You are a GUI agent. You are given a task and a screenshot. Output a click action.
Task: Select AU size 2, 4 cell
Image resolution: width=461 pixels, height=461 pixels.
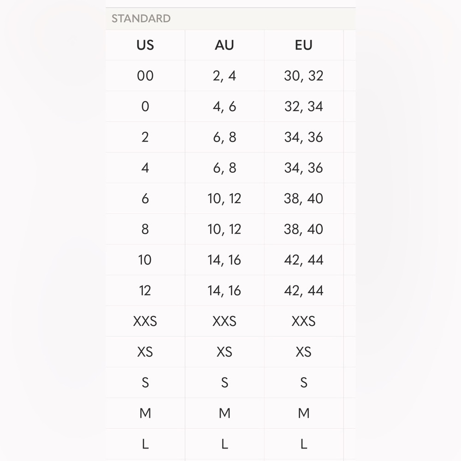tap(225, 76)
